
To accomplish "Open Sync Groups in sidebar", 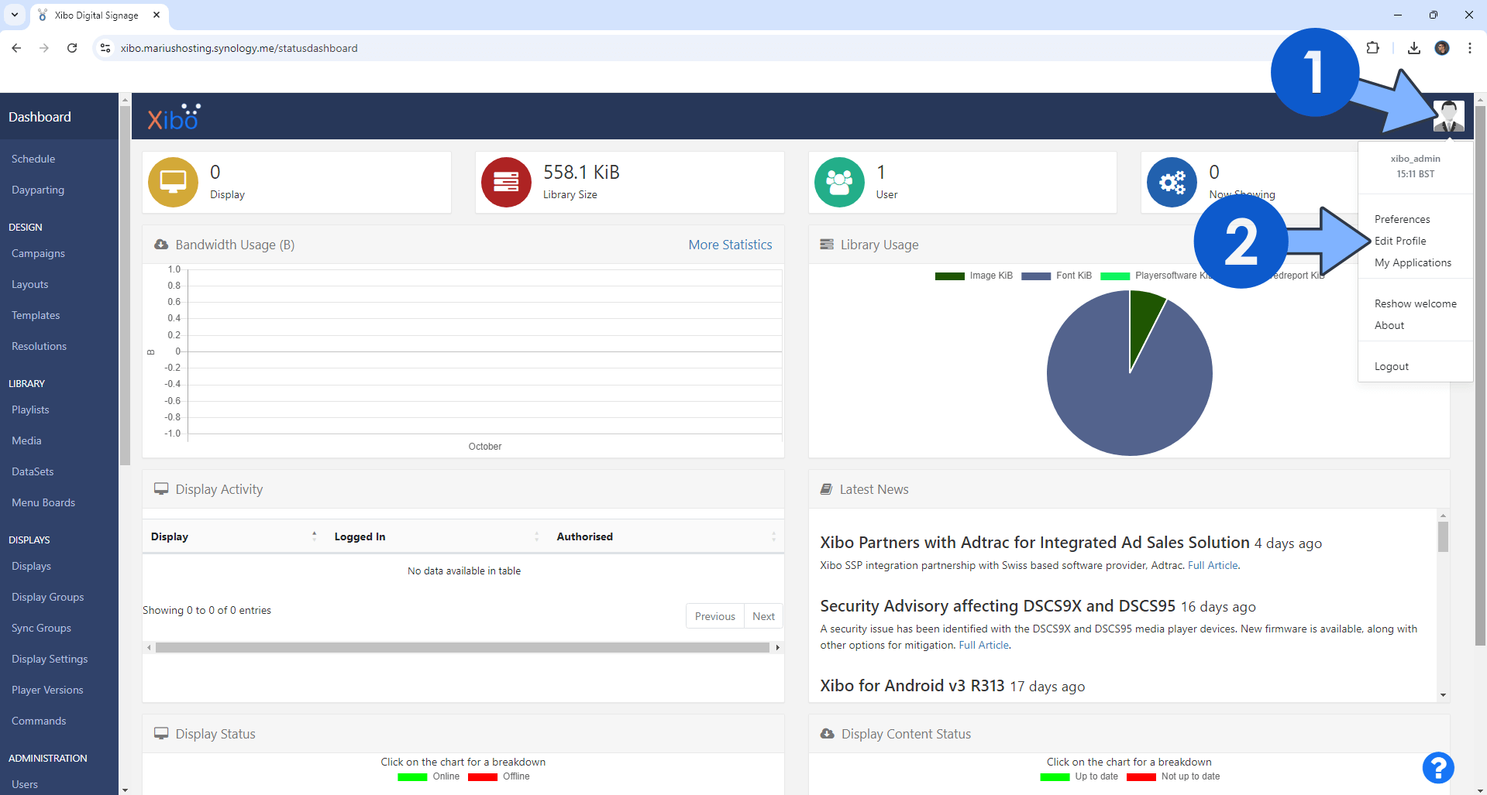I will tap(41, 628).
